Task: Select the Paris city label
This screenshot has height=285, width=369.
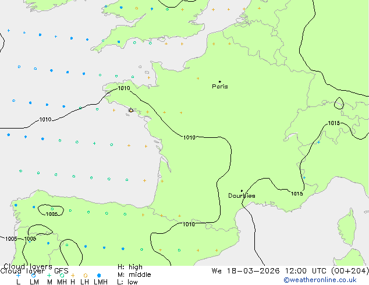Action: coord(220,87)
